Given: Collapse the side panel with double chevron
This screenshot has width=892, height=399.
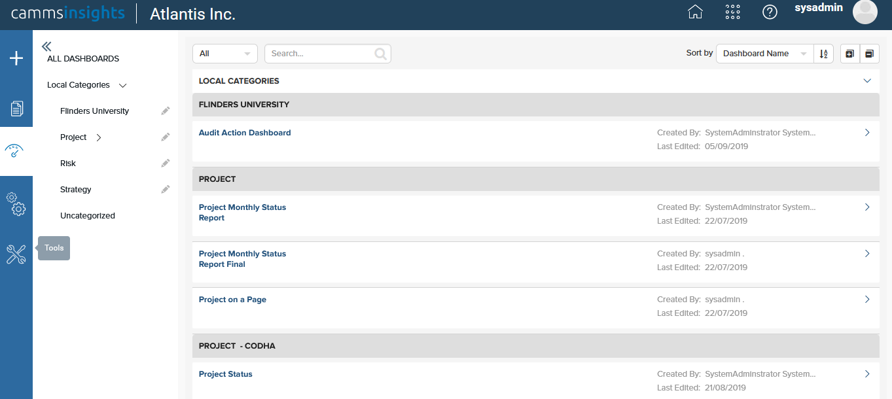Looking at the screenshot, I should click(x=46, y=46).
